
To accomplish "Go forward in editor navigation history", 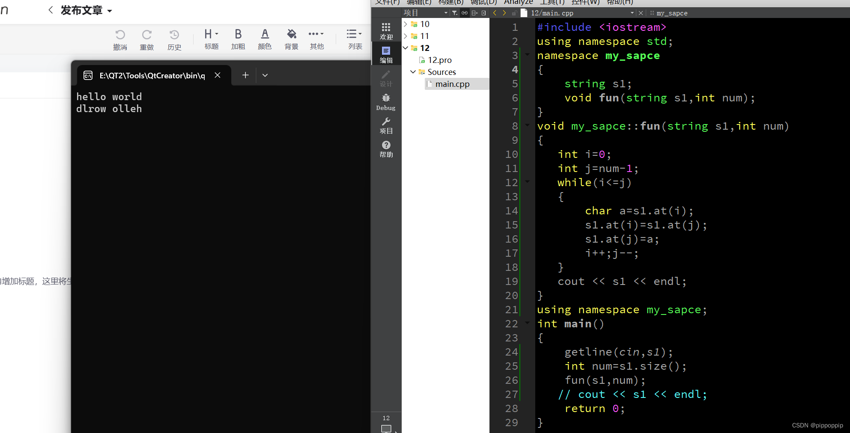I will click(x=504, y=13).
